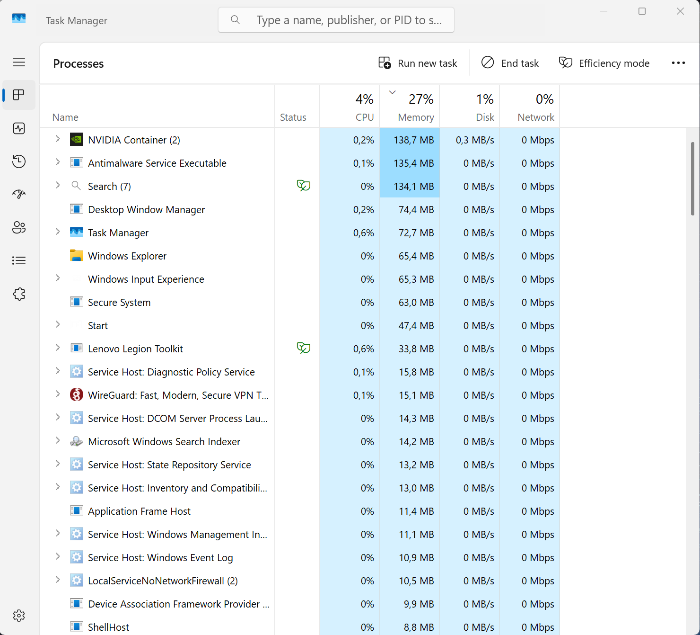Open the Users sidebar icon
This screenshot has width=700, height=635.
[x=19, y=227]
